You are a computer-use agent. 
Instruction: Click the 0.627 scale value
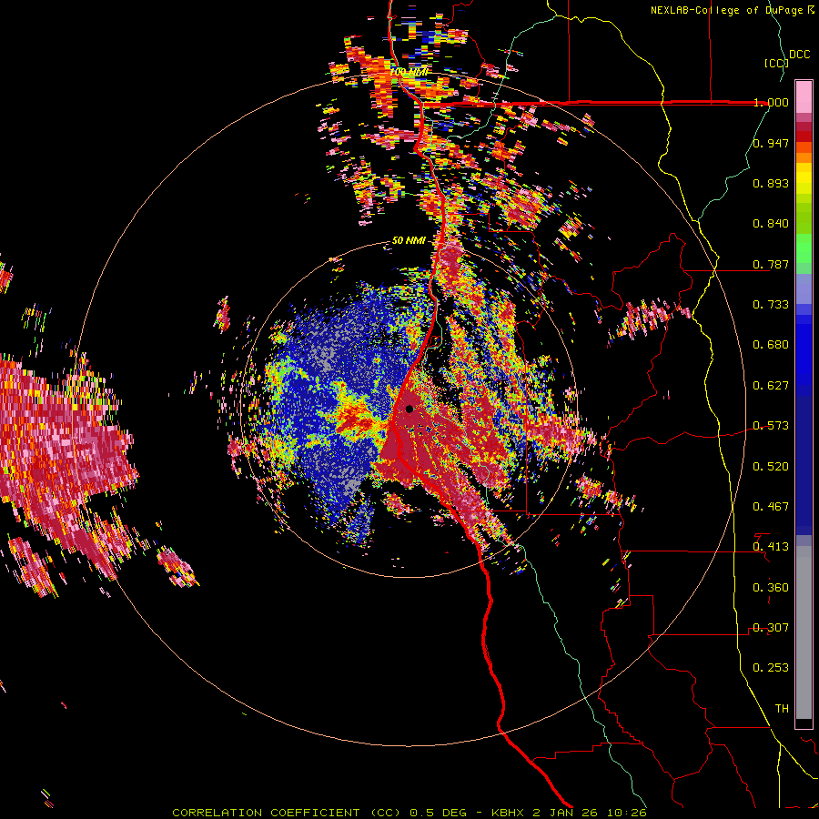pos(771,386)
